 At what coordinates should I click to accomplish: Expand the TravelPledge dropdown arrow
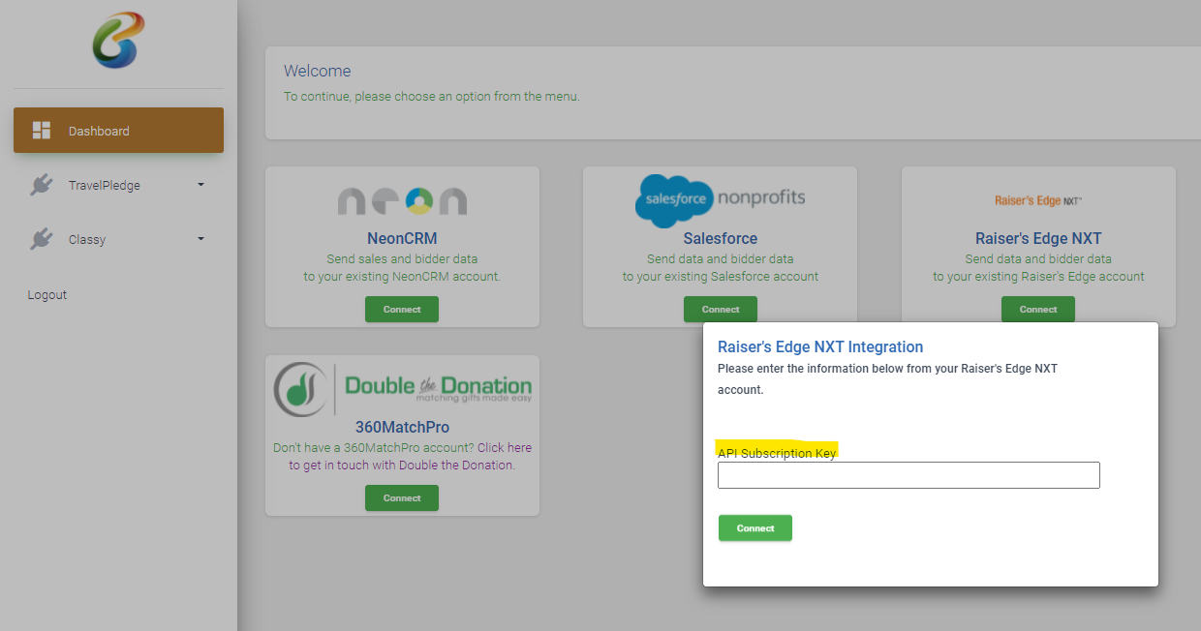click(200, 184)
